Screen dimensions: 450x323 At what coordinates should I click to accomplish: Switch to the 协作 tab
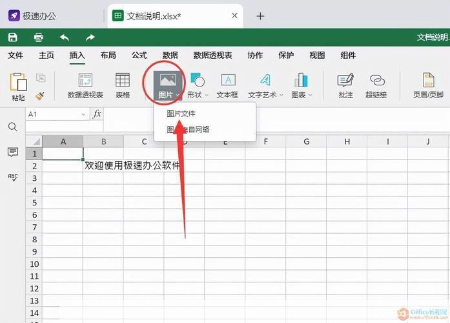click(x=255, y=55)
